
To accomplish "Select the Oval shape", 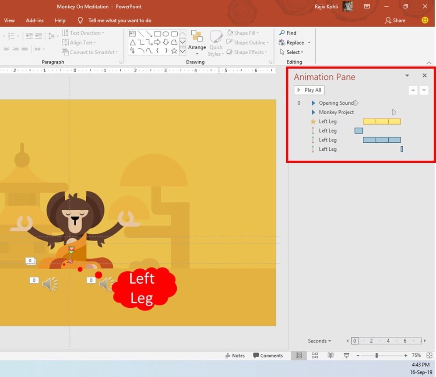I will (166, 34).
